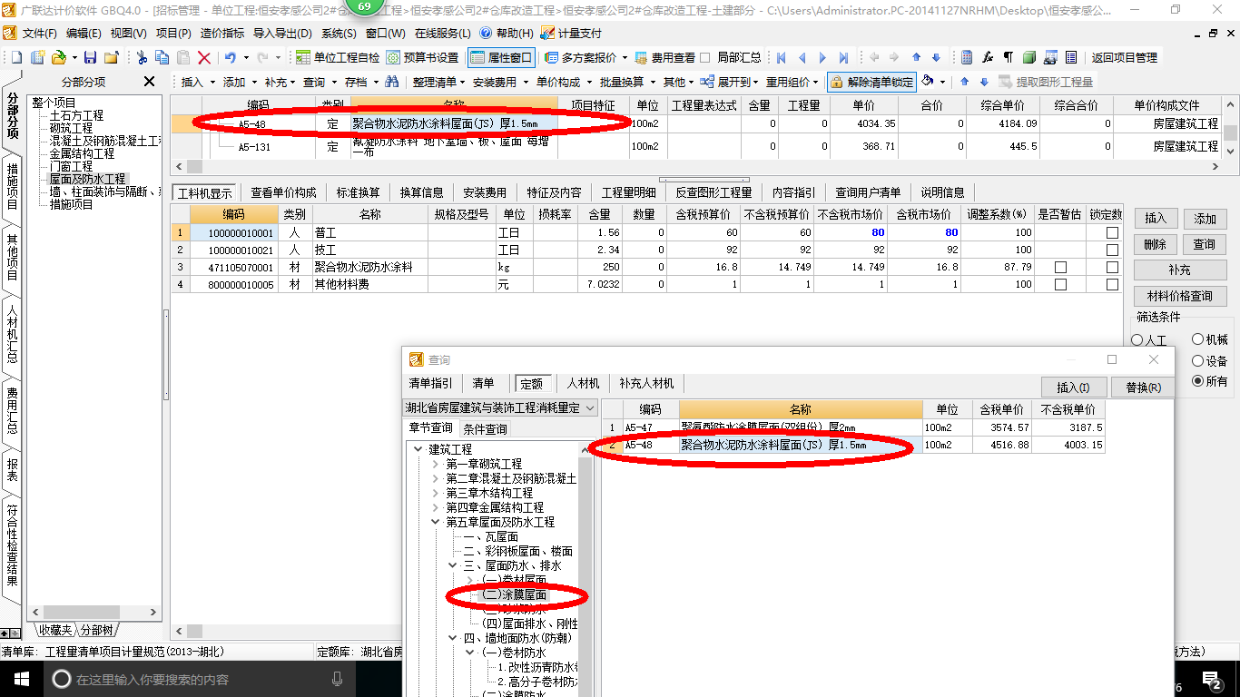
Task: Open the 在线服务(L) menu
Action: point(444,33)
